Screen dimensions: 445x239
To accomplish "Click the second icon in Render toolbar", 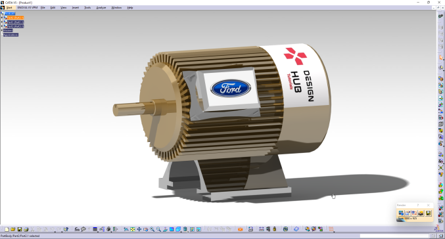I will tap(408, 213).
